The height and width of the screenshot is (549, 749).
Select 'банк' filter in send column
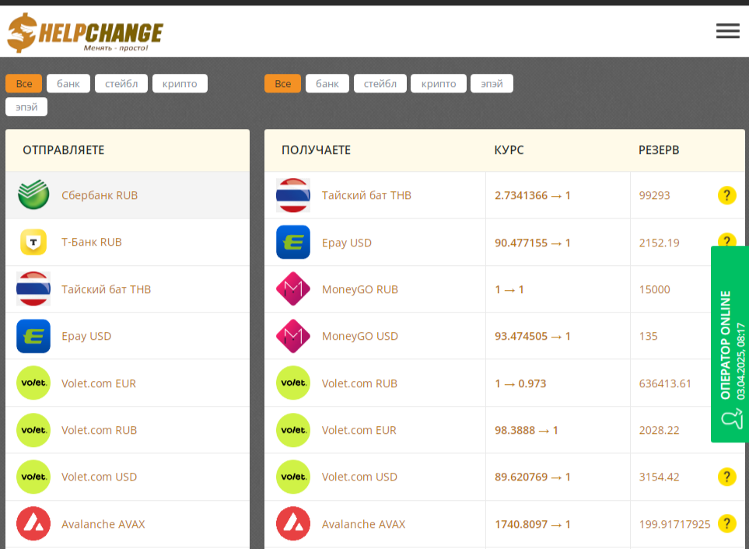68,83
